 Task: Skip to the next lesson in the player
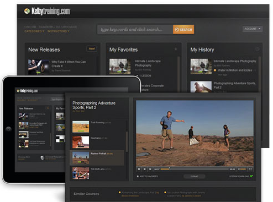click(150, 169)
